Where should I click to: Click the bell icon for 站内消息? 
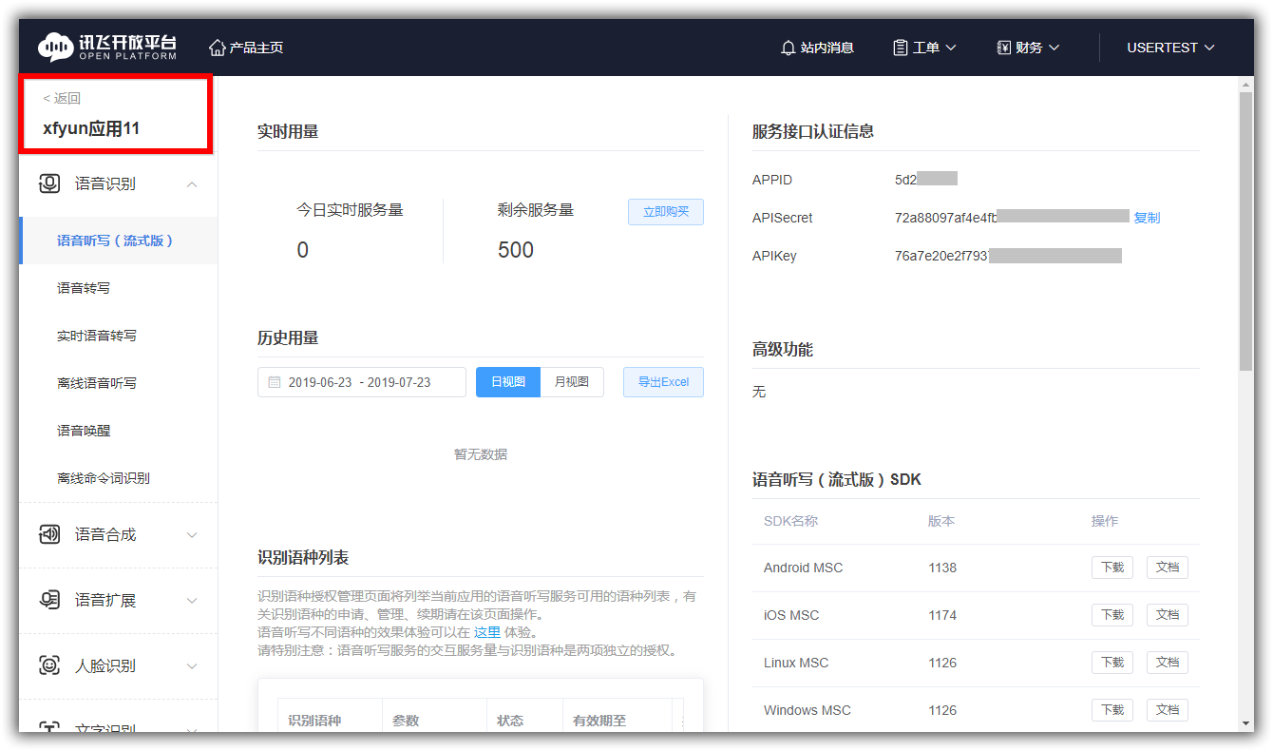788,48
